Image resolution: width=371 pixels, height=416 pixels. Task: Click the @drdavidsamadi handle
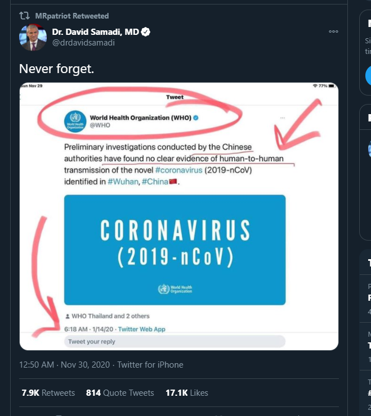[83, 43]
